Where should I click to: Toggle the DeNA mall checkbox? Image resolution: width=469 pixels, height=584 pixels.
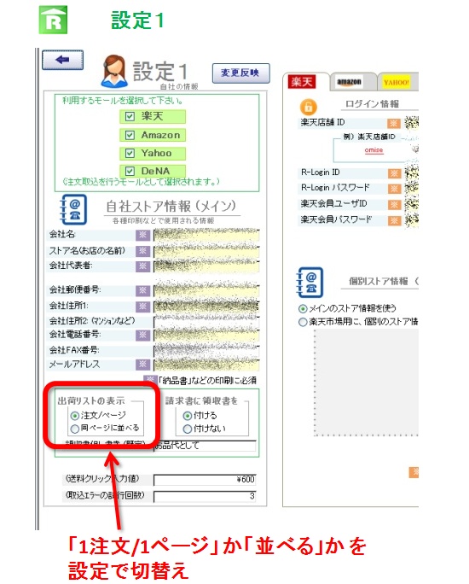pos(130,172)
